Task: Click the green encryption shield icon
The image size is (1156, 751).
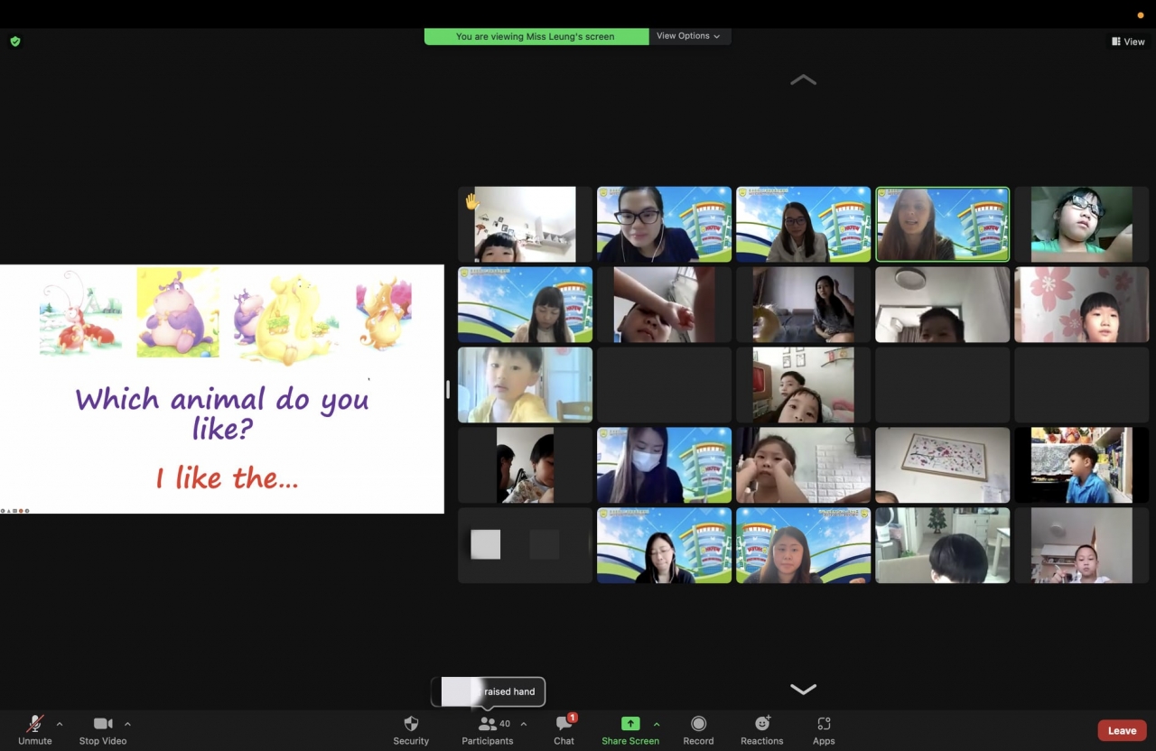Action: [14, 42]
